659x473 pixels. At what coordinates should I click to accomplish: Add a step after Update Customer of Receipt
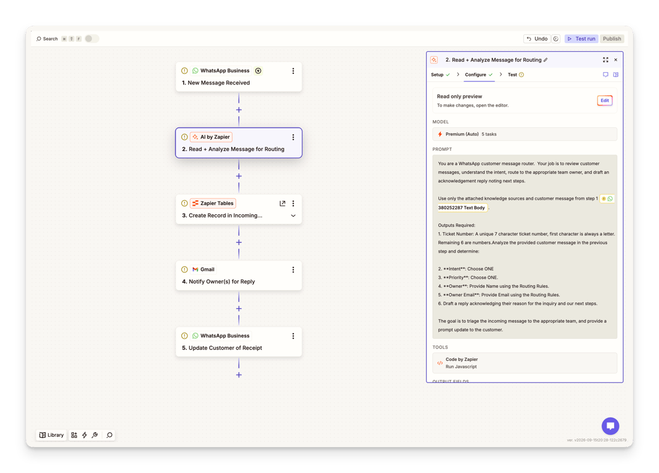tap(239, 374)
